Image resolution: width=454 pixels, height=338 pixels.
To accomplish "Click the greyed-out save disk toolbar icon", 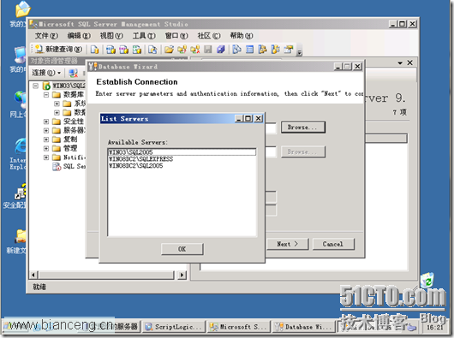I will pyautogui.click(x=207, y=50).
